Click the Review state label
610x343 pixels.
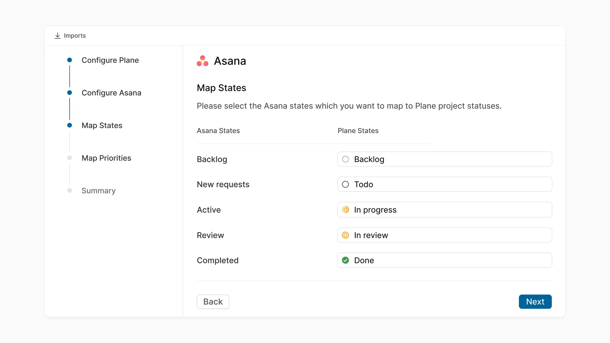coord(210,235)
